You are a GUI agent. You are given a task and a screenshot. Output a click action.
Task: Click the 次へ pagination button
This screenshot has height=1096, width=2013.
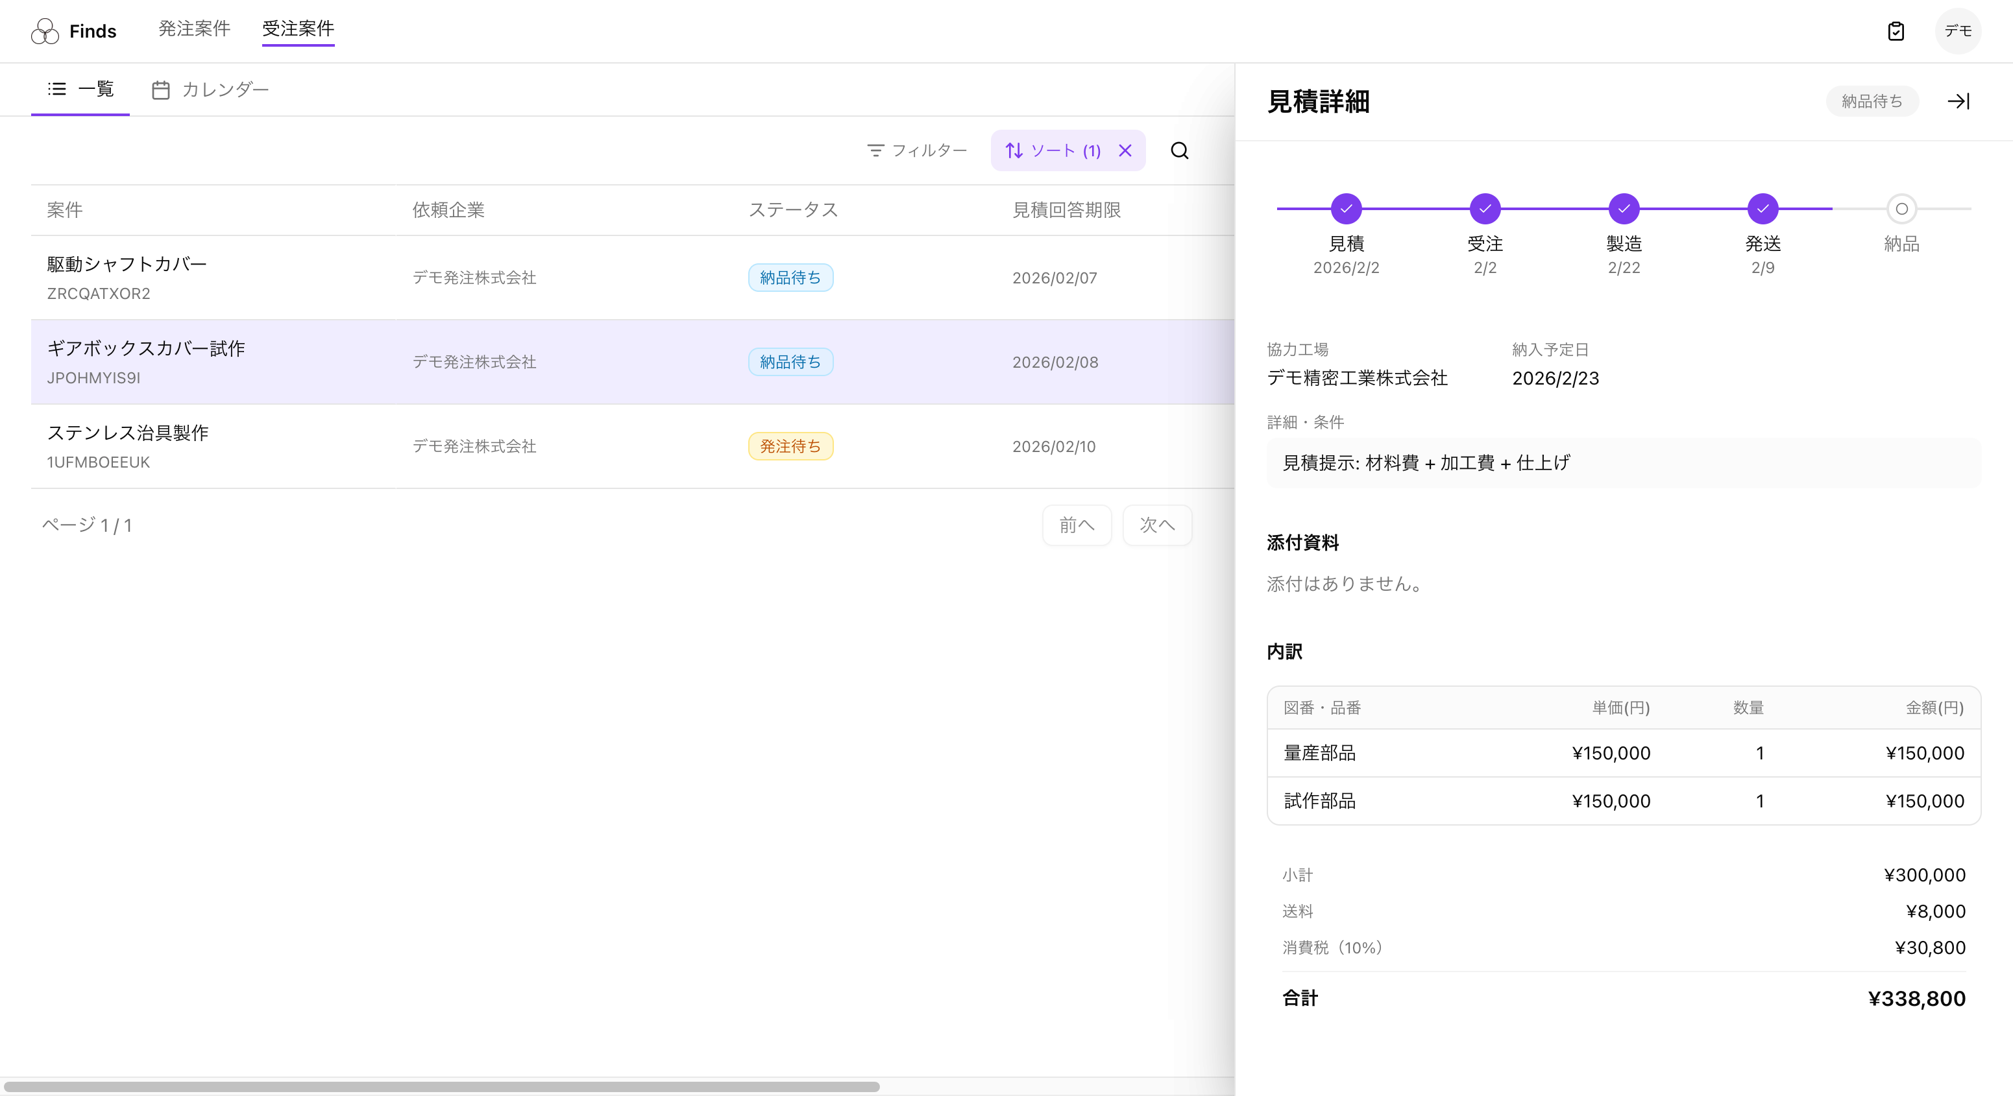[1157, 525]
